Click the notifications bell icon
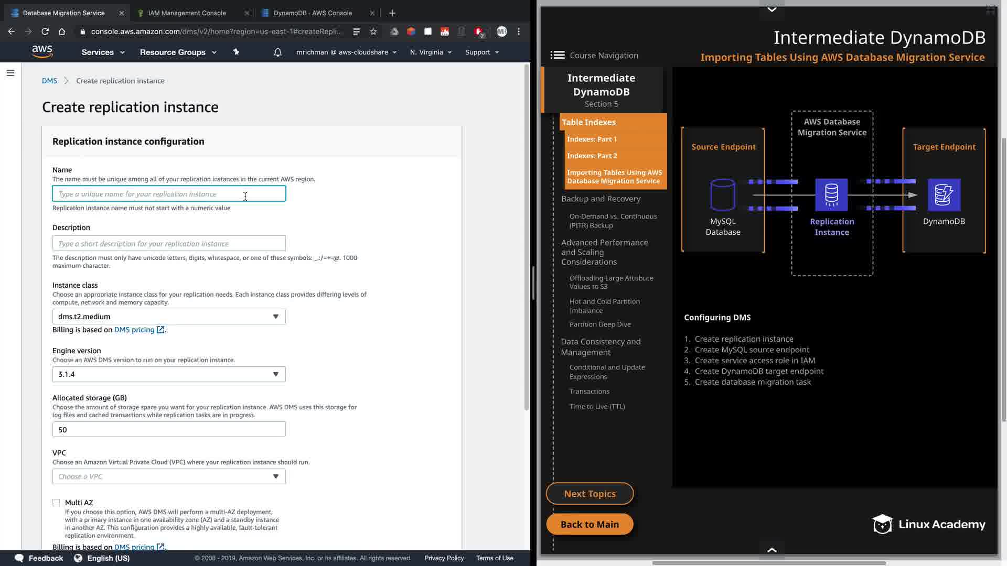This screenshot has height=566, width=1007. 277,52
